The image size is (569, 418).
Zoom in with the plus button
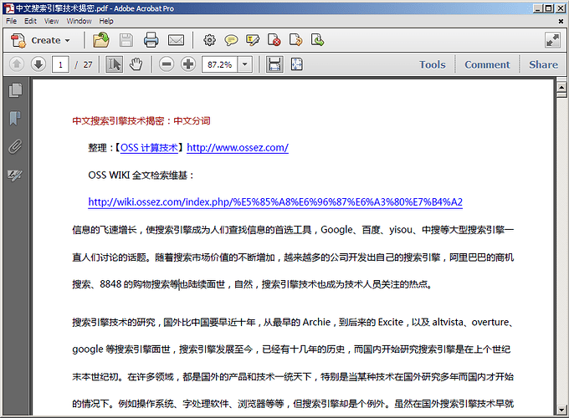(x=188, y=64)
